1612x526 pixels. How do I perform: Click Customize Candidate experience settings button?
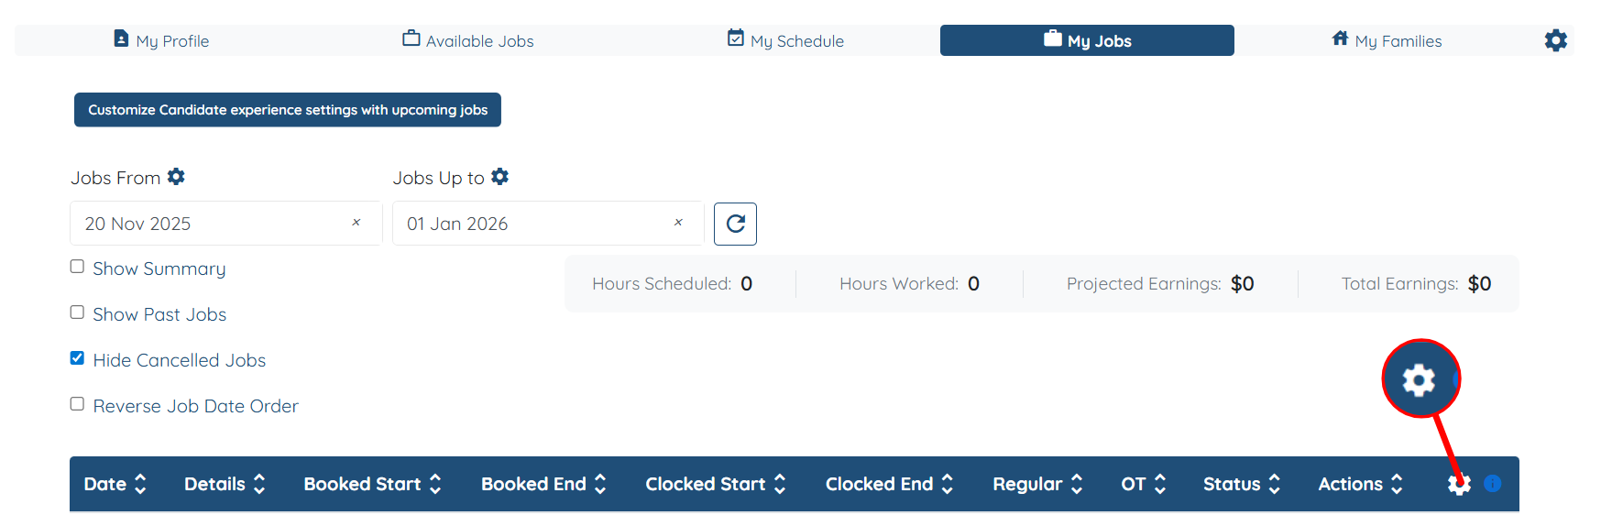click(287, 110)
